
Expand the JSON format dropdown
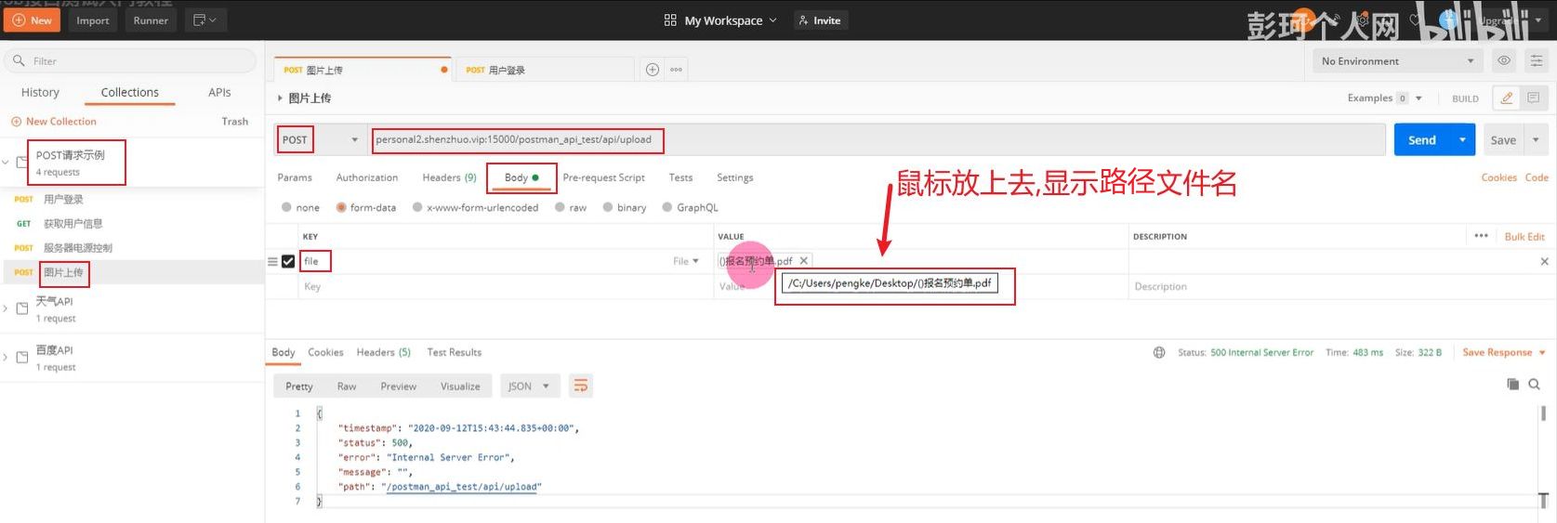(x=528, y=386)
